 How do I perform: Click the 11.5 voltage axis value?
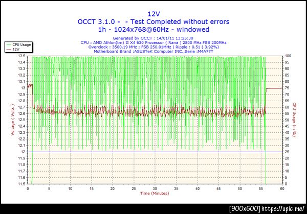[21, 184]
